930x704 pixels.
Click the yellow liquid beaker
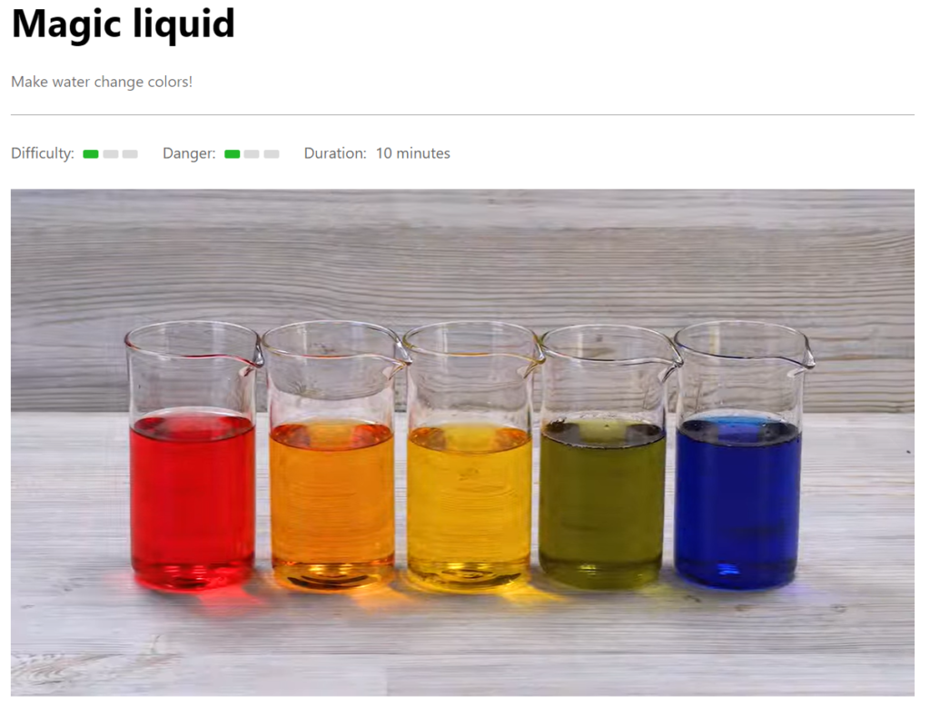tap(471, 455)
